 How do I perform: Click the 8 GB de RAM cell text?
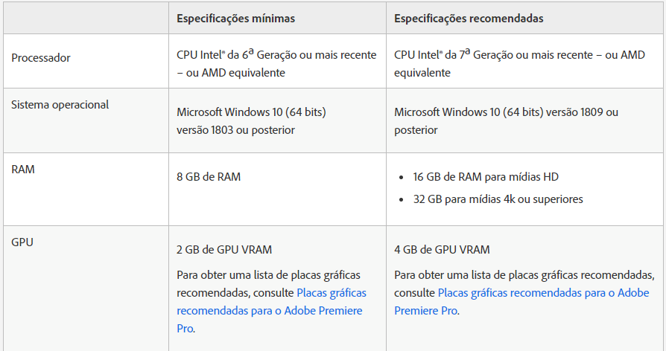click(x=209, y=177)
